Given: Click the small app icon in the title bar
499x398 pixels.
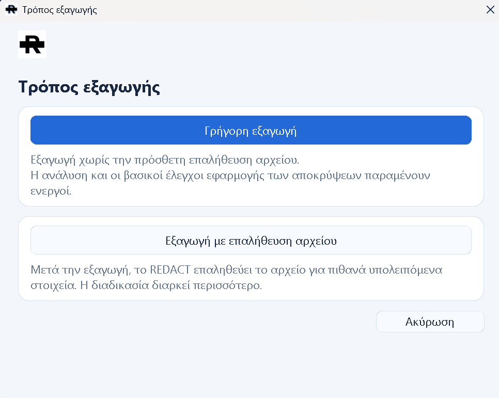Looking at the screenshot, I should tap(11, 10).
